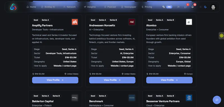This screenshot has width=224, height=107.
Task: Click Series A tag on Amplify Partners
Action: click(45, 20)
